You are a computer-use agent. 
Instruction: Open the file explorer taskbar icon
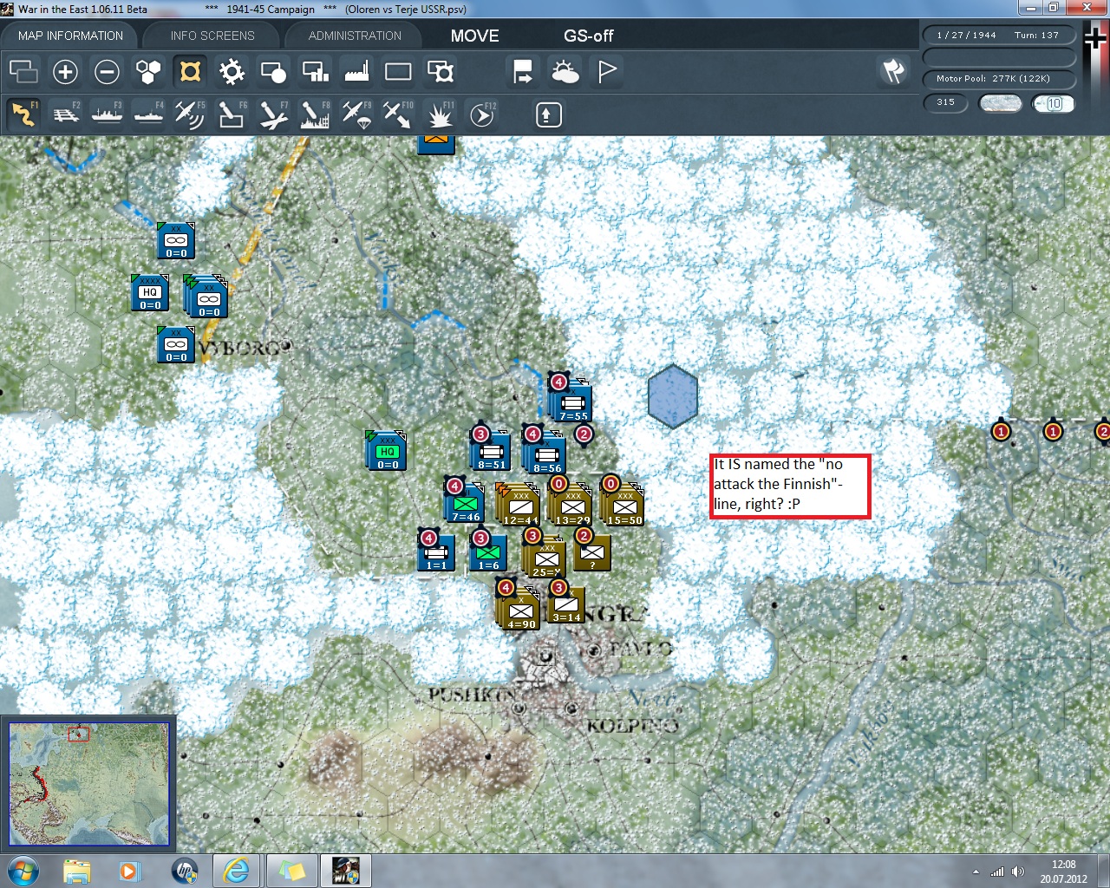tap(77, 870)
